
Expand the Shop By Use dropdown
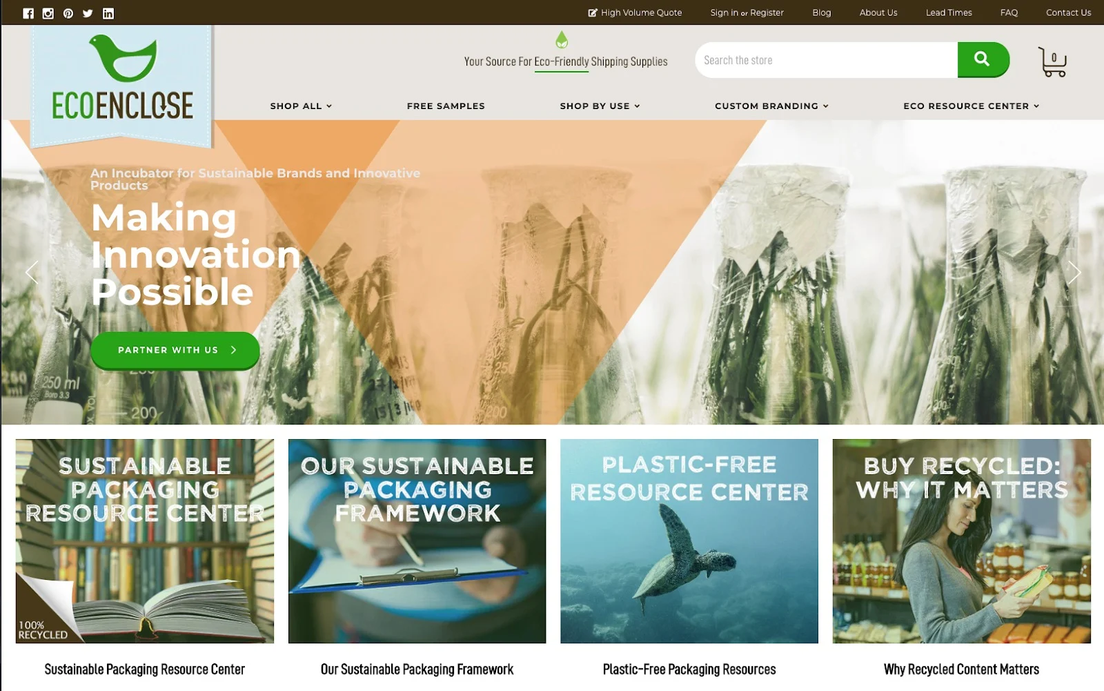(x=600, y=106)
